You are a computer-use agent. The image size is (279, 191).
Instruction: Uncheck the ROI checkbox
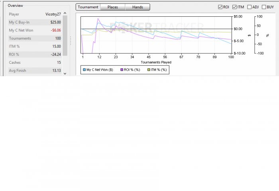pos(220,7)
